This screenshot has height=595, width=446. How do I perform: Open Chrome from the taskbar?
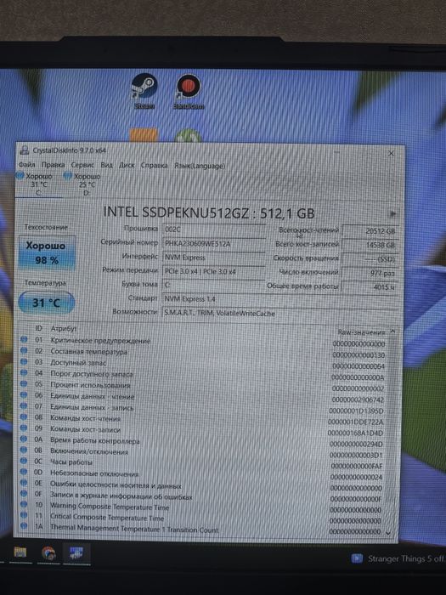coord(48,552)
